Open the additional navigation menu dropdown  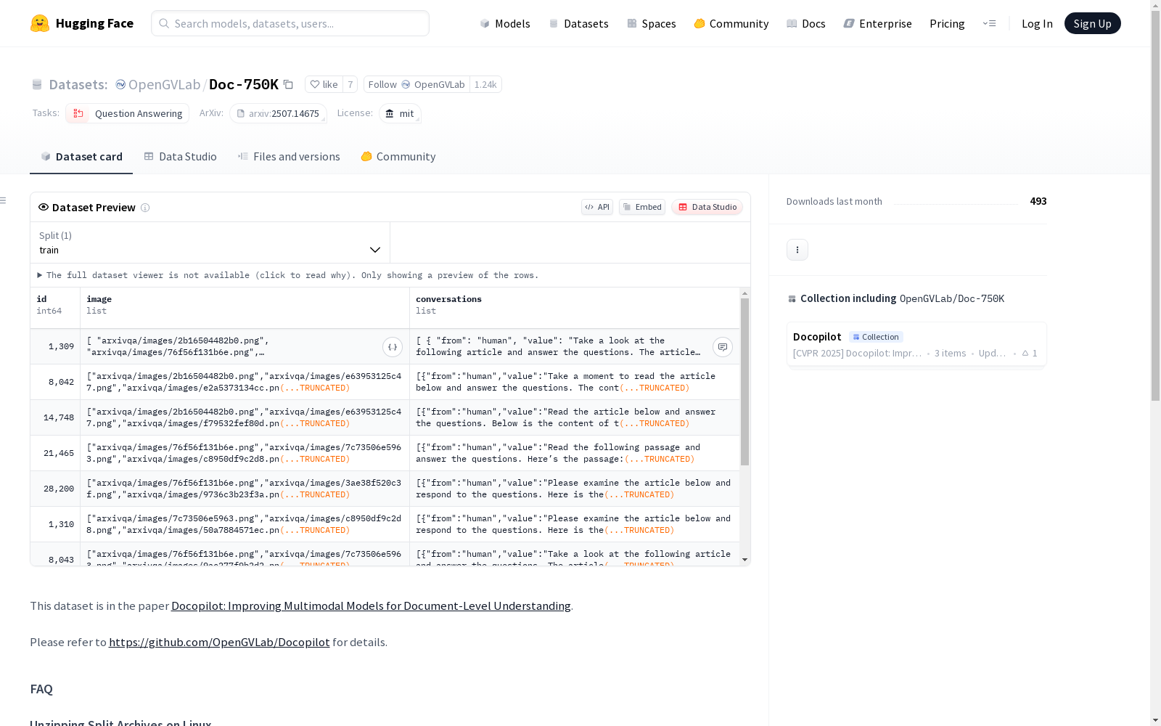click(x=989, y=23)
